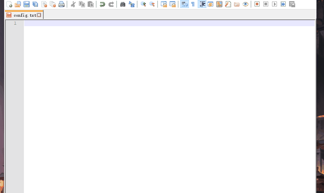Open the User Defined Language icon

pyautogui.click(x=210, y=4)
